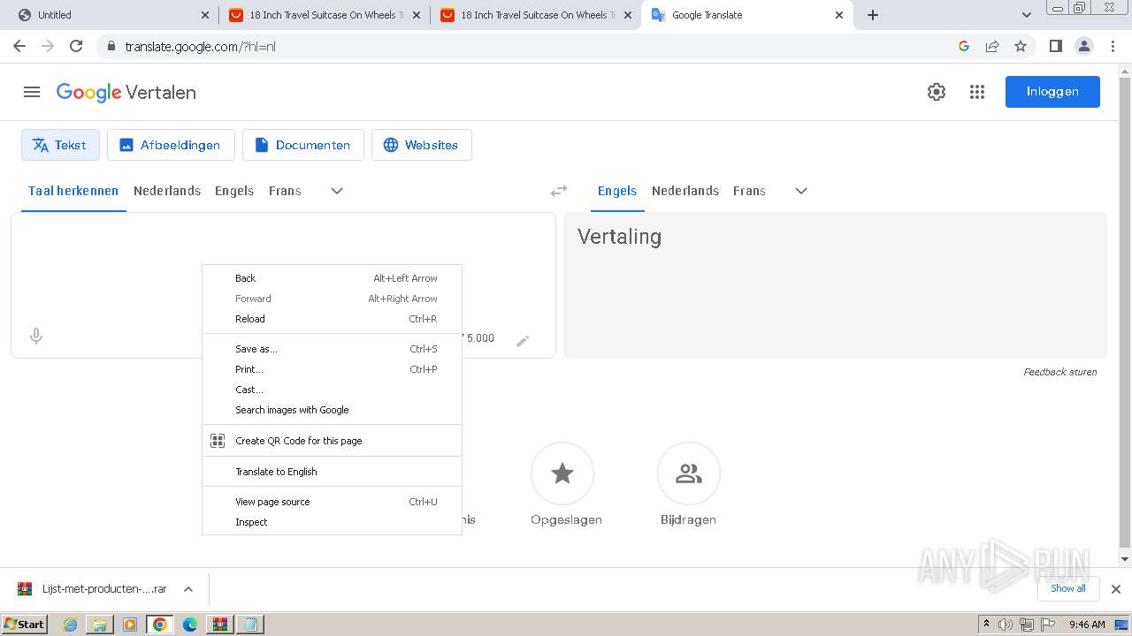Screen dimensions: 1132x636
Task: Select Tekst translation mode
Action: coord(60,145)
